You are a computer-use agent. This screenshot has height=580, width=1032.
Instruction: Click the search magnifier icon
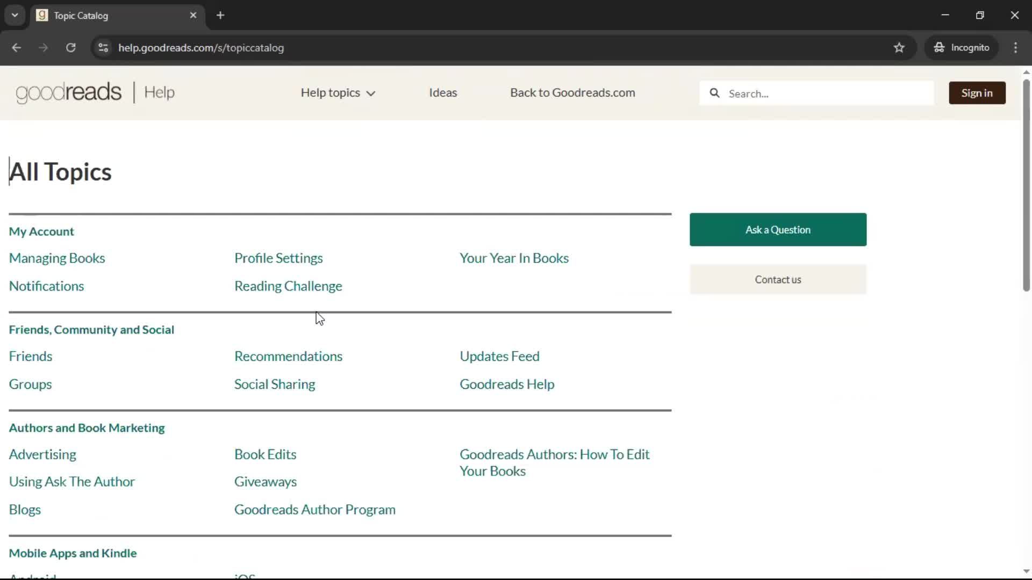(714, 93)
